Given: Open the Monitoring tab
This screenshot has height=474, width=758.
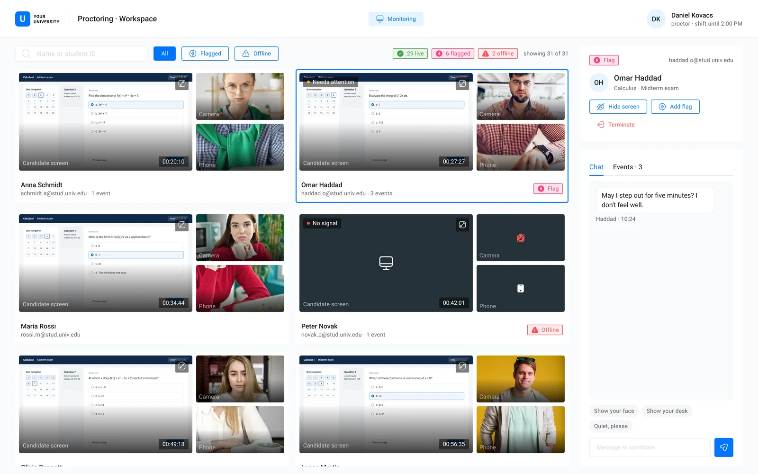Looking at the screenshot, I should (x=396, y=19).
